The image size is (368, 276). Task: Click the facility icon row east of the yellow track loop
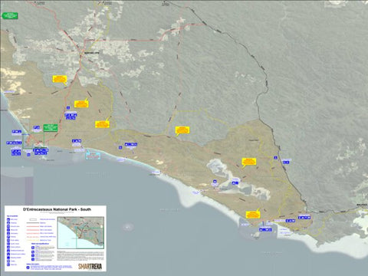(x=130, y=144)
